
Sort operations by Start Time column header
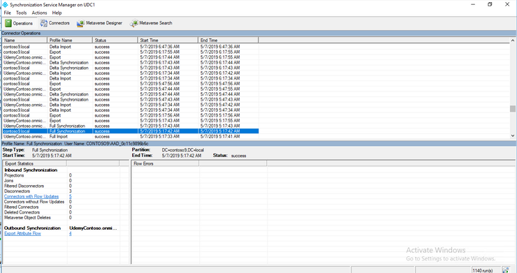coord(168,40)
